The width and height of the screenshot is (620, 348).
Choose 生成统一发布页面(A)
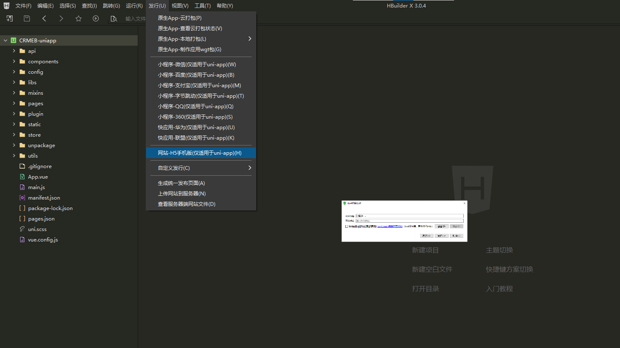pos(201,183)
